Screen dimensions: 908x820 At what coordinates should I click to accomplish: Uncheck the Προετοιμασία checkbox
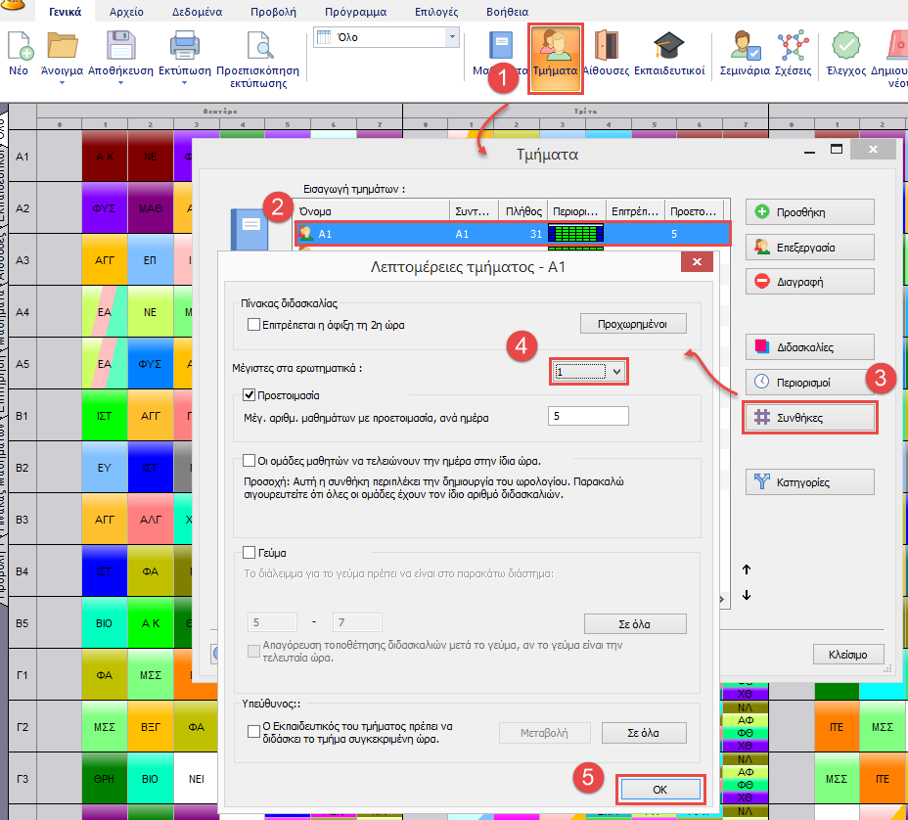(250, 395)
